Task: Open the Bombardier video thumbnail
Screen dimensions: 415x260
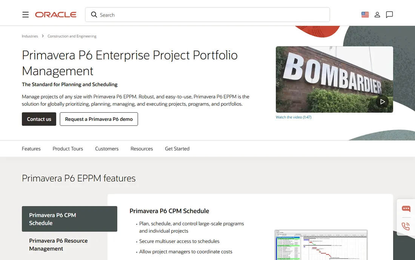Action: (x=334, y=79)
